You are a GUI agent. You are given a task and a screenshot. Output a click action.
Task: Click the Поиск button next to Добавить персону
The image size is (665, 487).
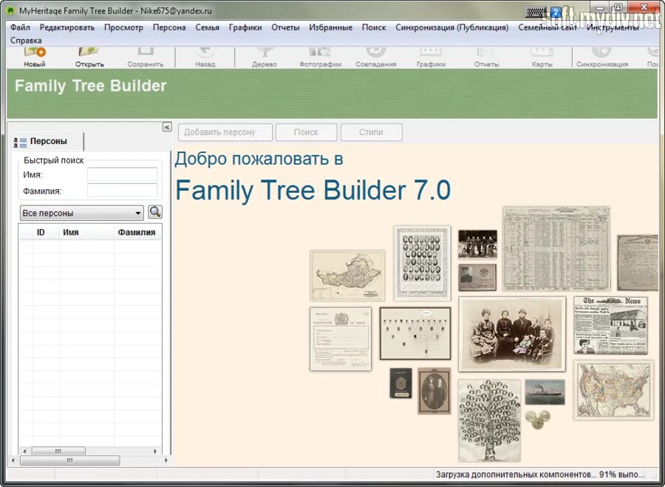(306, 132)
